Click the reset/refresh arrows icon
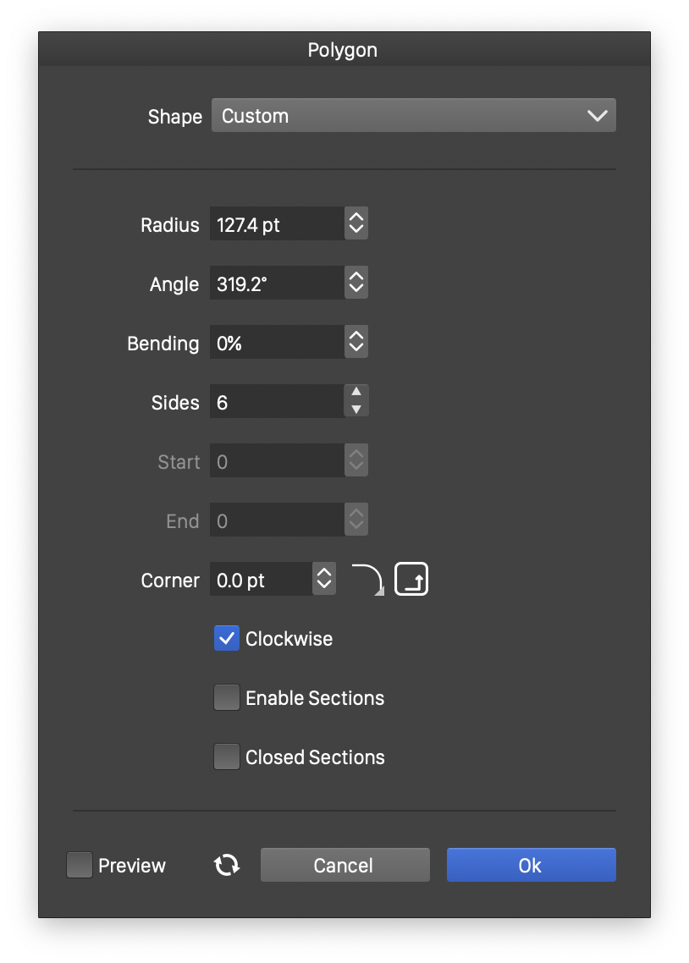The image size is (689, 963). pyautogui.click(x=226, y=865)
